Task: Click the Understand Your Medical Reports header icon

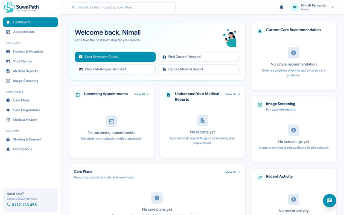Action: 169,95
